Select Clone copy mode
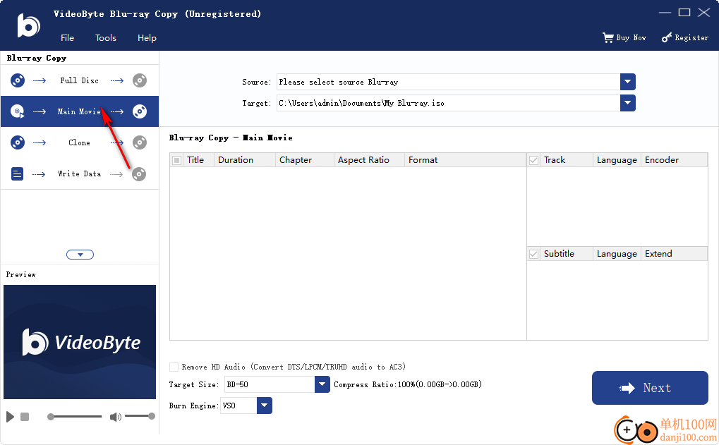This screenshot has height=445, width=719. click(x=80, y=142)
